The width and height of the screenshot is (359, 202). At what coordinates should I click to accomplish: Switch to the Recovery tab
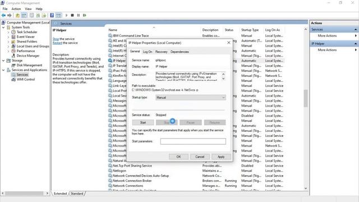161,52
